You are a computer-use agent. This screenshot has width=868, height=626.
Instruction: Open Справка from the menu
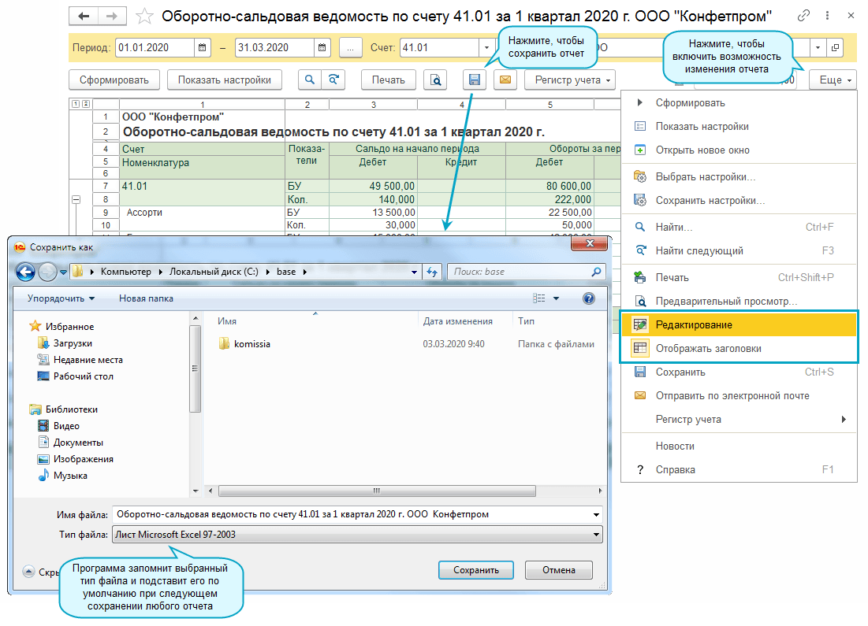739,469
